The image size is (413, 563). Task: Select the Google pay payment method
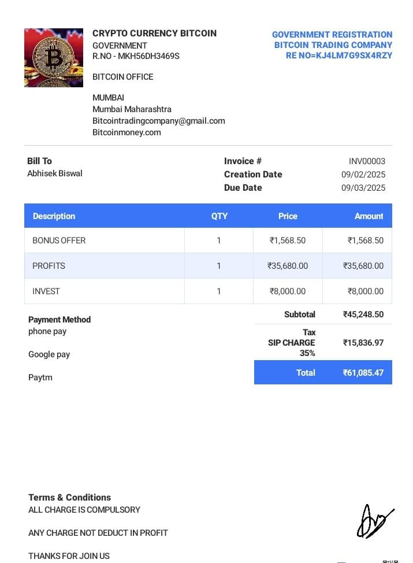(x=49, y=354)
